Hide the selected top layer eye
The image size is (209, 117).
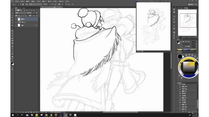coord(16,19)
